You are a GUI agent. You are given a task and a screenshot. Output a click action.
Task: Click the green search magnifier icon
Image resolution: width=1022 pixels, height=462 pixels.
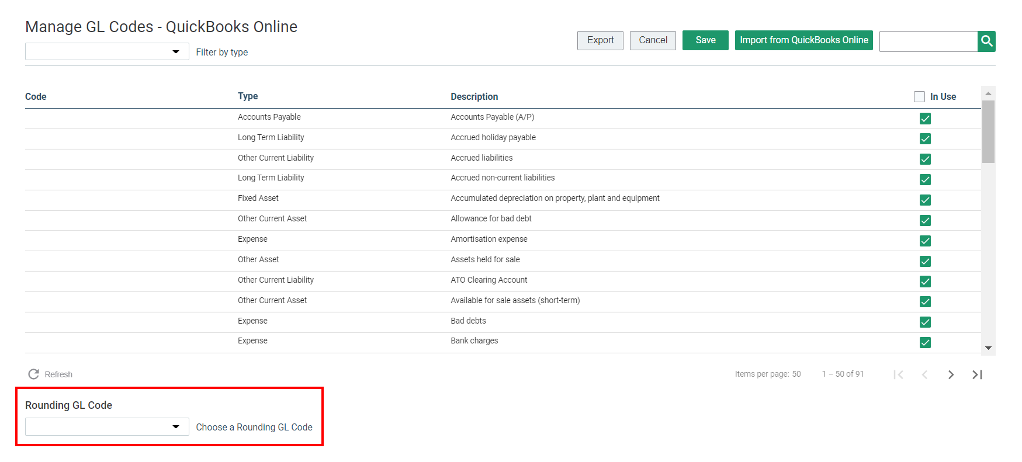[986, 41]
